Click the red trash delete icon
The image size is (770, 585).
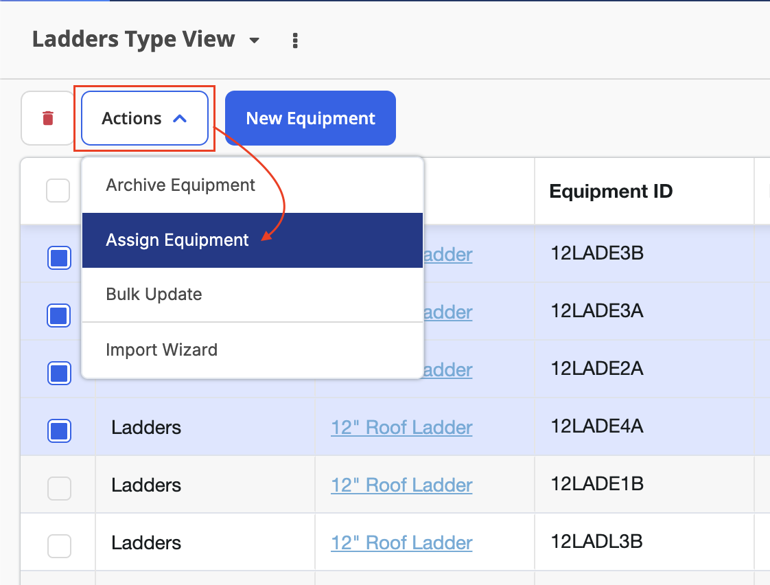coord(47,118)
